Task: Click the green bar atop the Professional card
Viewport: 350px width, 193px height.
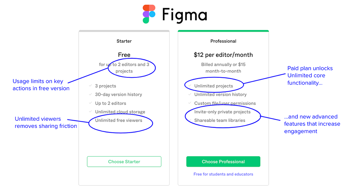Action: pyautogui.click(x=223, y=31)
